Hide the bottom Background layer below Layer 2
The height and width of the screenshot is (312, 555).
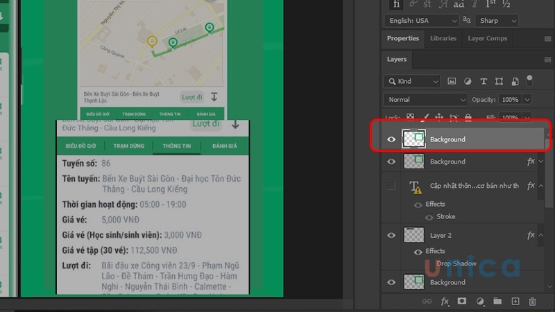[x=391, y=282]
